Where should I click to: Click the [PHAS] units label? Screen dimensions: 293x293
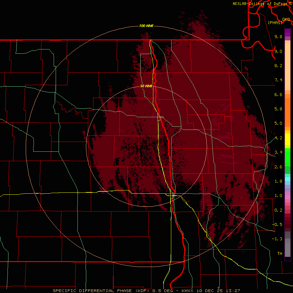click(275, 22)
